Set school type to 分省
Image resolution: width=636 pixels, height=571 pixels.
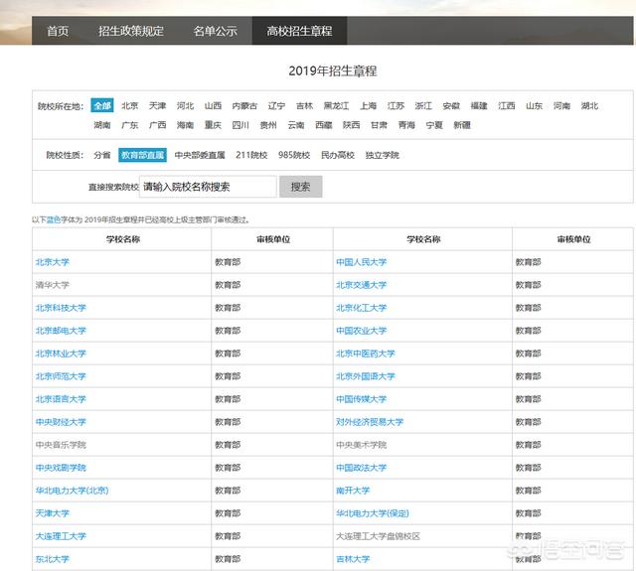click(102, 155)
